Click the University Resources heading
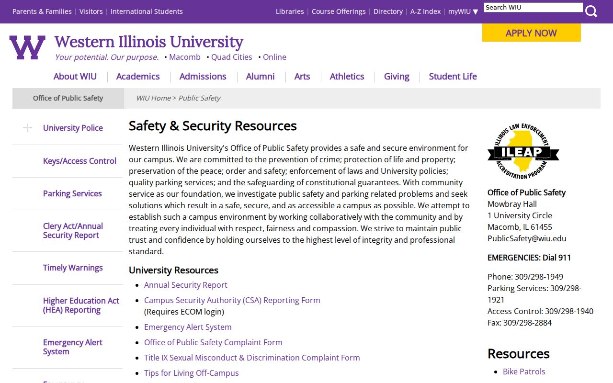This screenshot has width=613, height=383. (173, 270)
